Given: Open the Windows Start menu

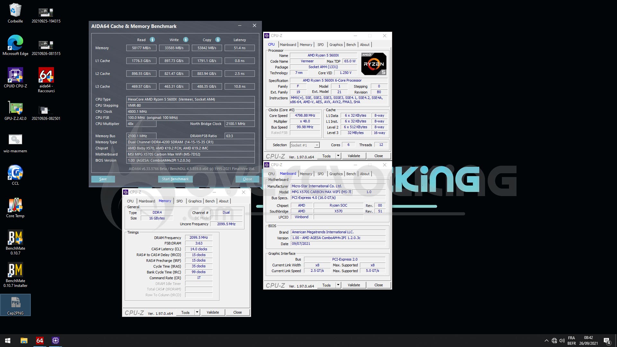Looking at the screenshot, I should pos(8,341).
